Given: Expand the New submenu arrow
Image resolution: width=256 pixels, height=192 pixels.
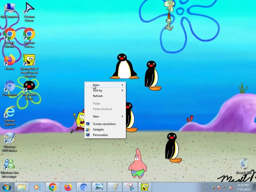Looking at the screenshot, I should click(x=122, y=116).
